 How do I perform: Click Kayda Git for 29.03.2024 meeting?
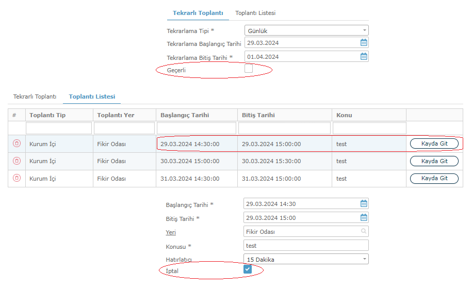434,143
